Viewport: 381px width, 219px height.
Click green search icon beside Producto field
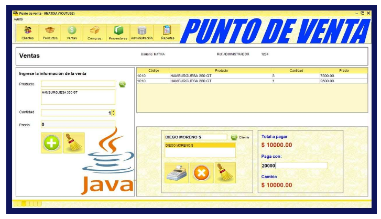click(122, 84)
